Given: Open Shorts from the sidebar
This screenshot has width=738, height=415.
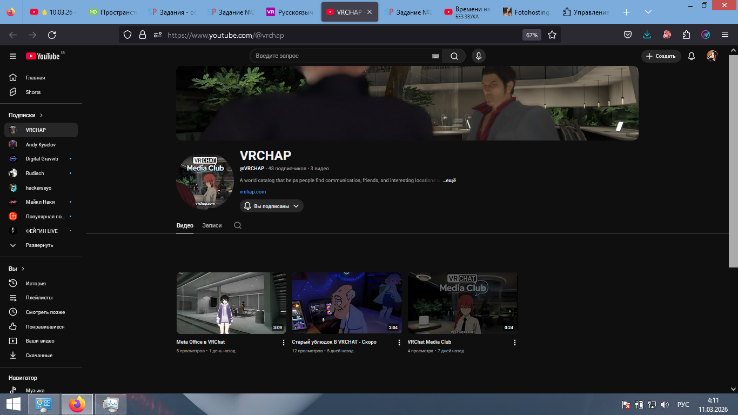Looking at the screenshot, I should (x=41, y=92).
